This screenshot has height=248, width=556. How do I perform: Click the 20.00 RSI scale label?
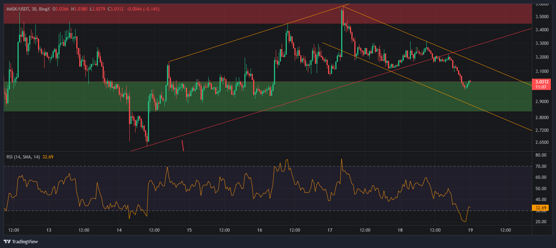coord(541,222)
